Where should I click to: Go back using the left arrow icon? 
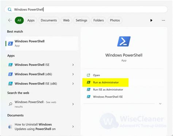tap(10, 20)
